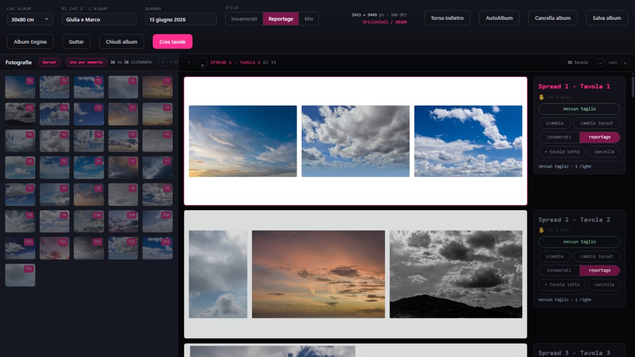Set Spread 2 to innamorati style

pyautogui.click(x=559, y=270)
